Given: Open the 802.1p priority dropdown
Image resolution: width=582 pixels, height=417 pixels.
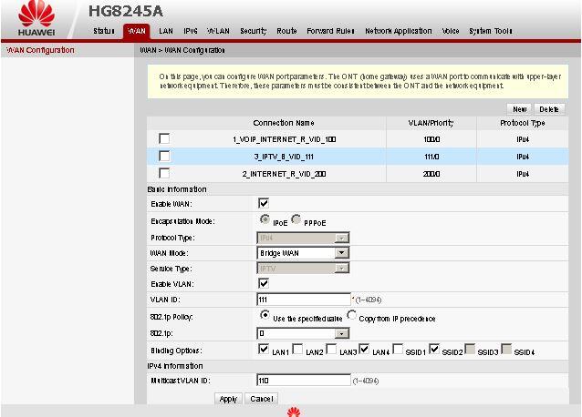Looking at the screenshot, I should click(303, 333).
